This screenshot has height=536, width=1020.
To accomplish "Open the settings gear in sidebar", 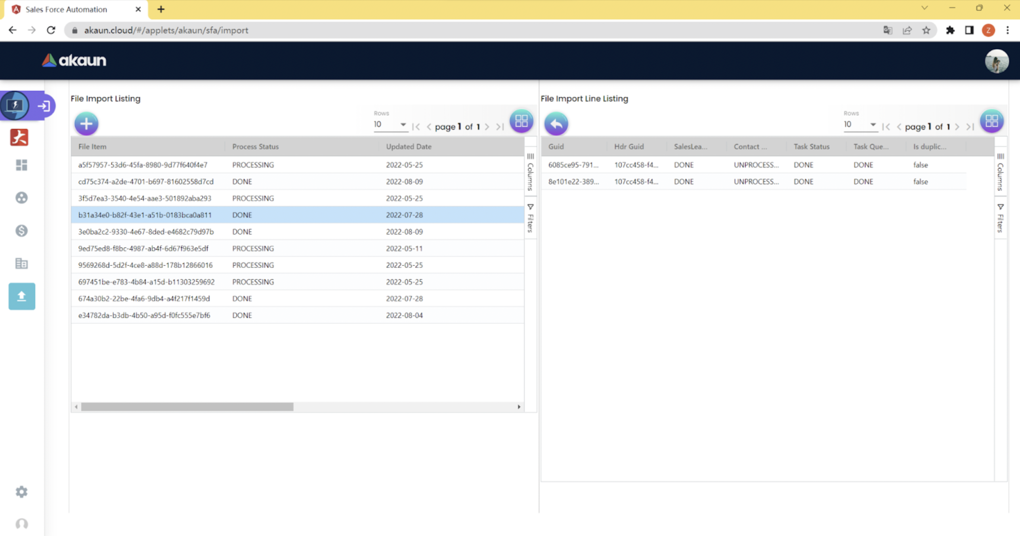I will (22, 491).
